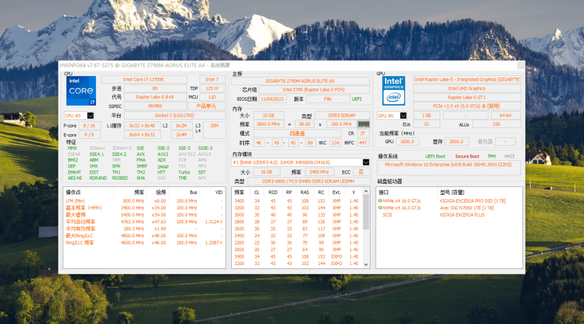Open the CPU #0 selector dropdown
Screen dimensions: 584x324
pos(90,115)
